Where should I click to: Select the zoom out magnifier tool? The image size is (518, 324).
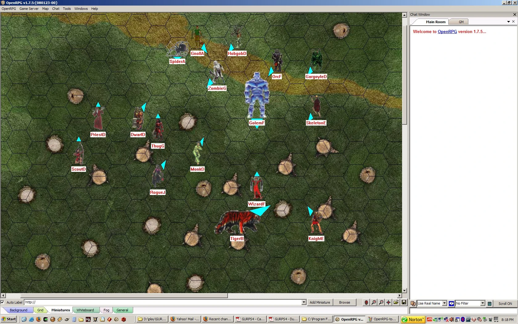click(381, 302)
